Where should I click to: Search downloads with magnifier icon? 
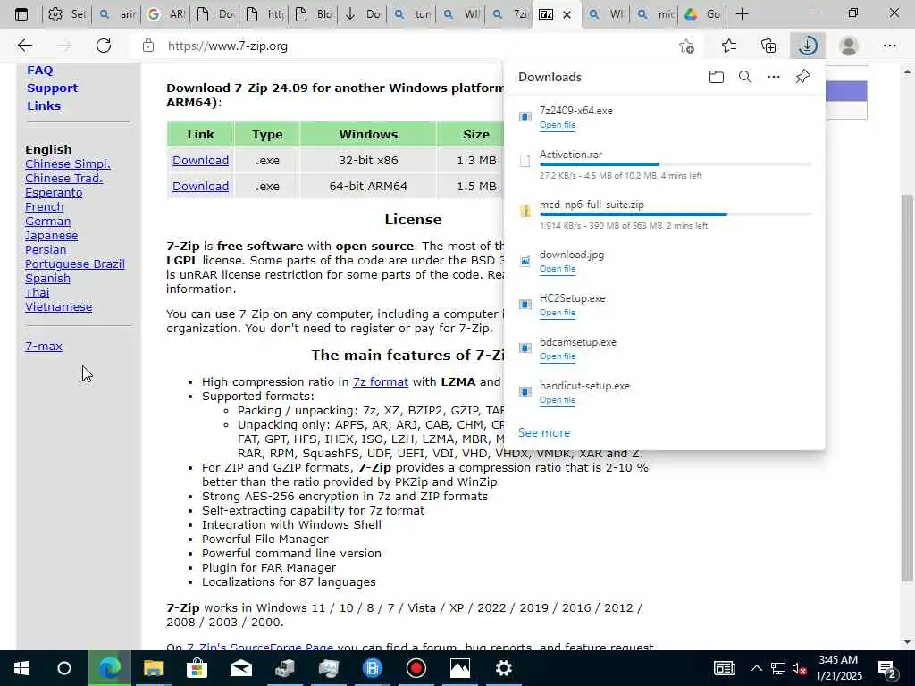tap(744, 77)
